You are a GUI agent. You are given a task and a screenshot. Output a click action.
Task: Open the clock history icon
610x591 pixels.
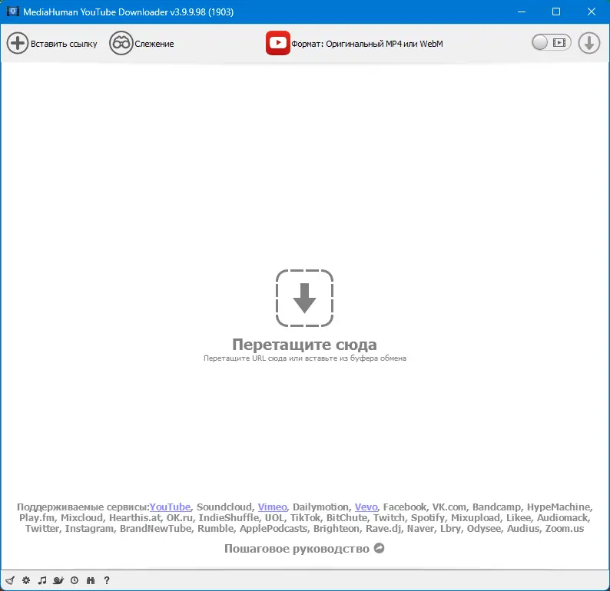pos(75,580)
